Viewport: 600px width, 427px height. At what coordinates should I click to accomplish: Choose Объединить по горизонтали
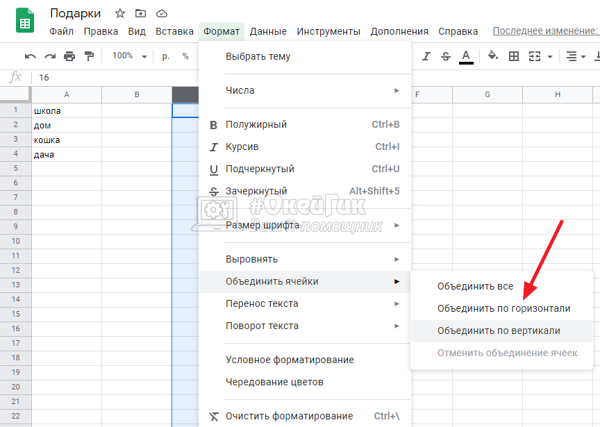pyautogui.click(x=503, y=308)
